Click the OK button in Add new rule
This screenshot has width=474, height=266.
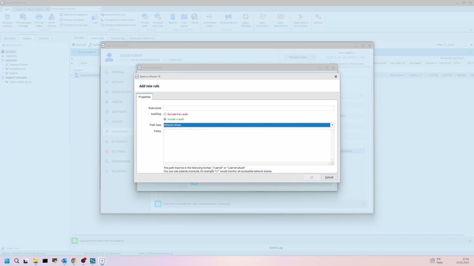tap(312, 177)
